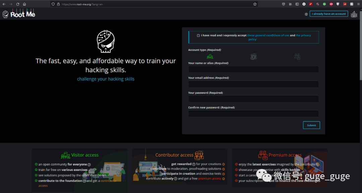Submit the registration form

tap(311, 125)
